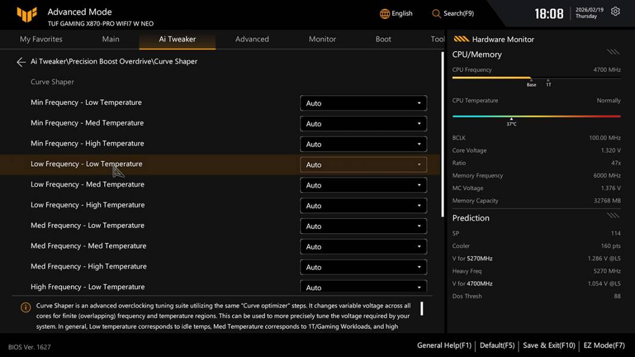
Task: Click the back arrow beside the breadcrumb
Action: point(21,62)
